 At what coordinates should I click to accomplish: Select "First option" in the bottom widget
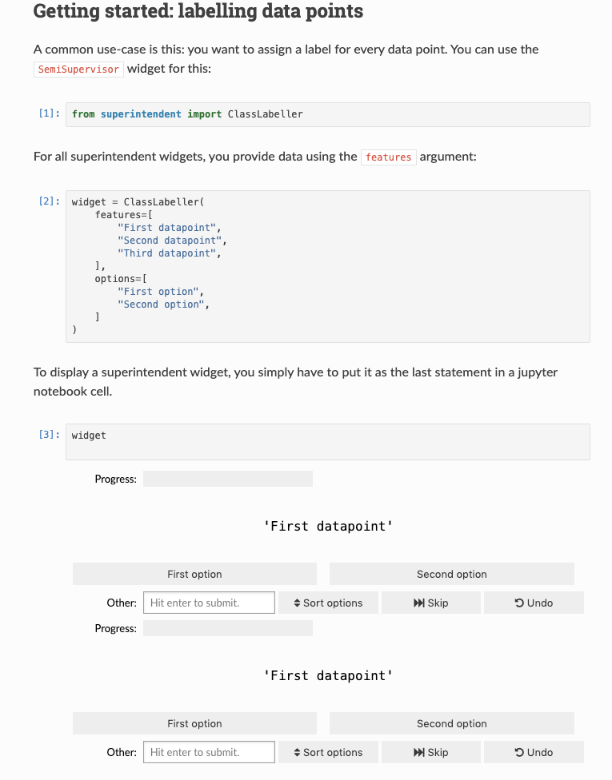(x=194, y=722)
